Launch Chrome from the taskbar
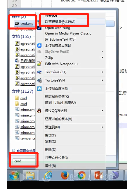Screen dimensions: 127x189 [x=82, y=175]
